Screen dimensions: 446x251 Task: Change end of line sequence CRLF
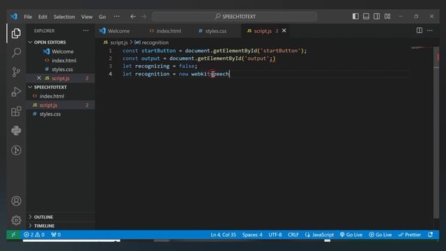(x=293, y=234)
